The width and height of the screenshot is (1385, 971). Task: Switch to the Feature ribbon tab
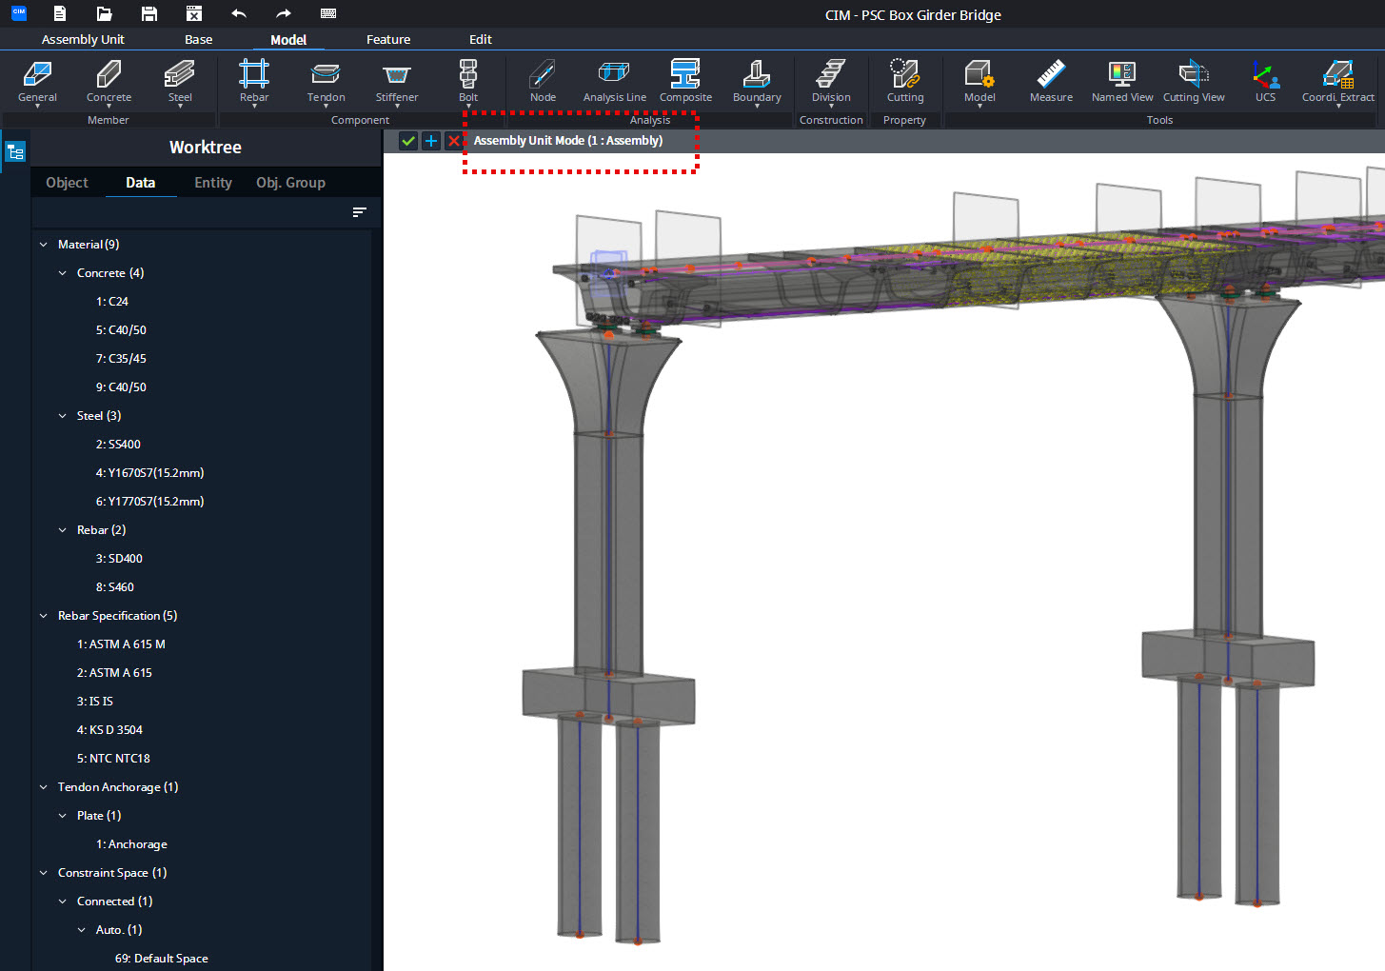pos(388,39)
